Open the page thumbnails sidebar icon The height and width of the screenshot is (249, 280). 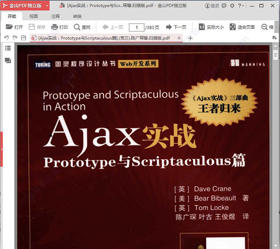coord(8,61)
